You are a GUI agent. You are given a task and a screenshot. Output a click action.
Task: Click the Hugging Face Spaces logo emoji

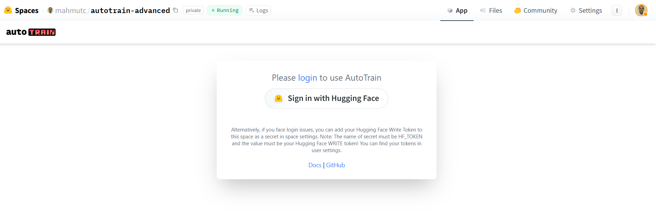coord(8,10)
